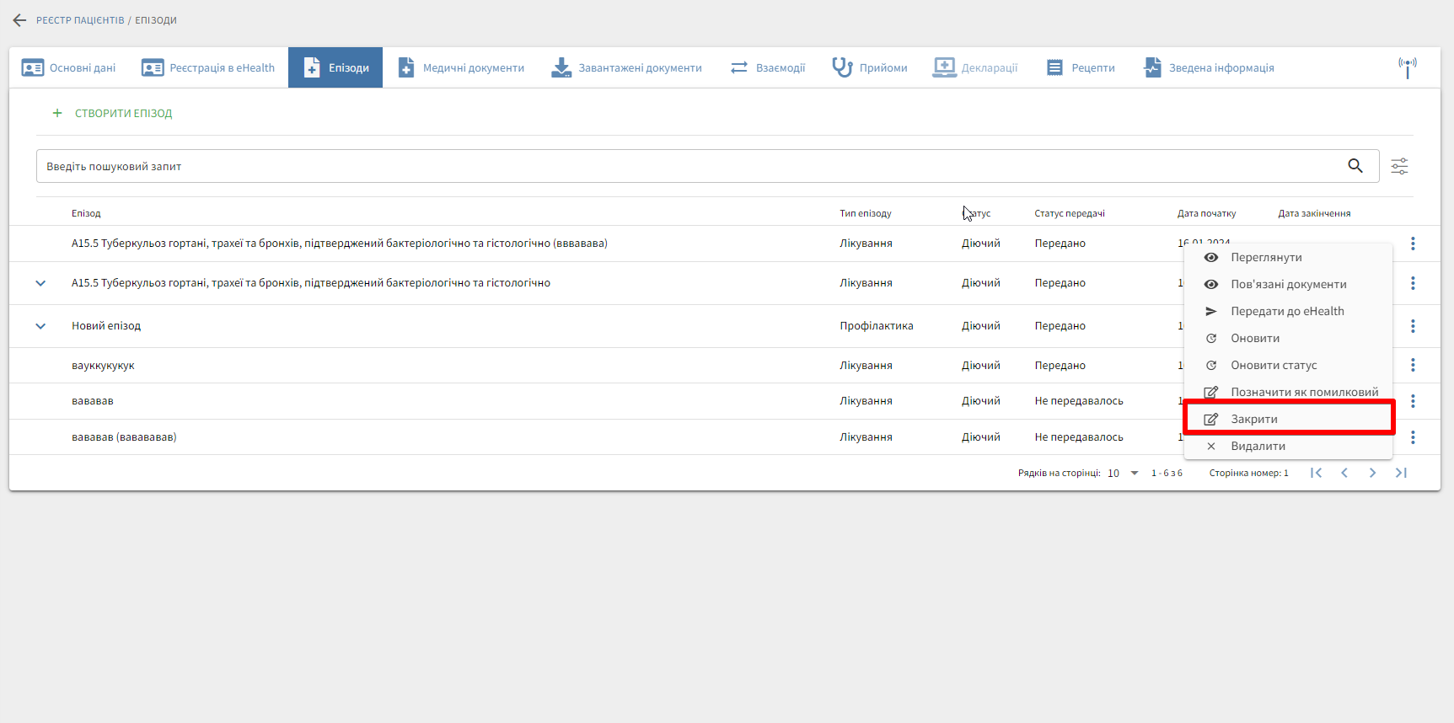
Task: Click the Реєстр пацієнтів breadcrumb link
Action: (x=80, y=20)
